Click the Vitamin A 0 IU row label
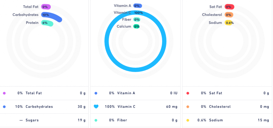This screenshot has height=128, width=273. coord(126,93)
